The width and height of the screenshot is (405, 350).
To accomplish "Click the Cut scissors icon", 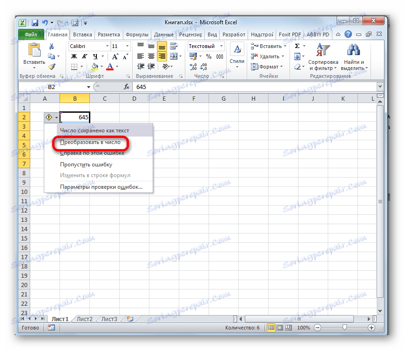I will [51, 46].
